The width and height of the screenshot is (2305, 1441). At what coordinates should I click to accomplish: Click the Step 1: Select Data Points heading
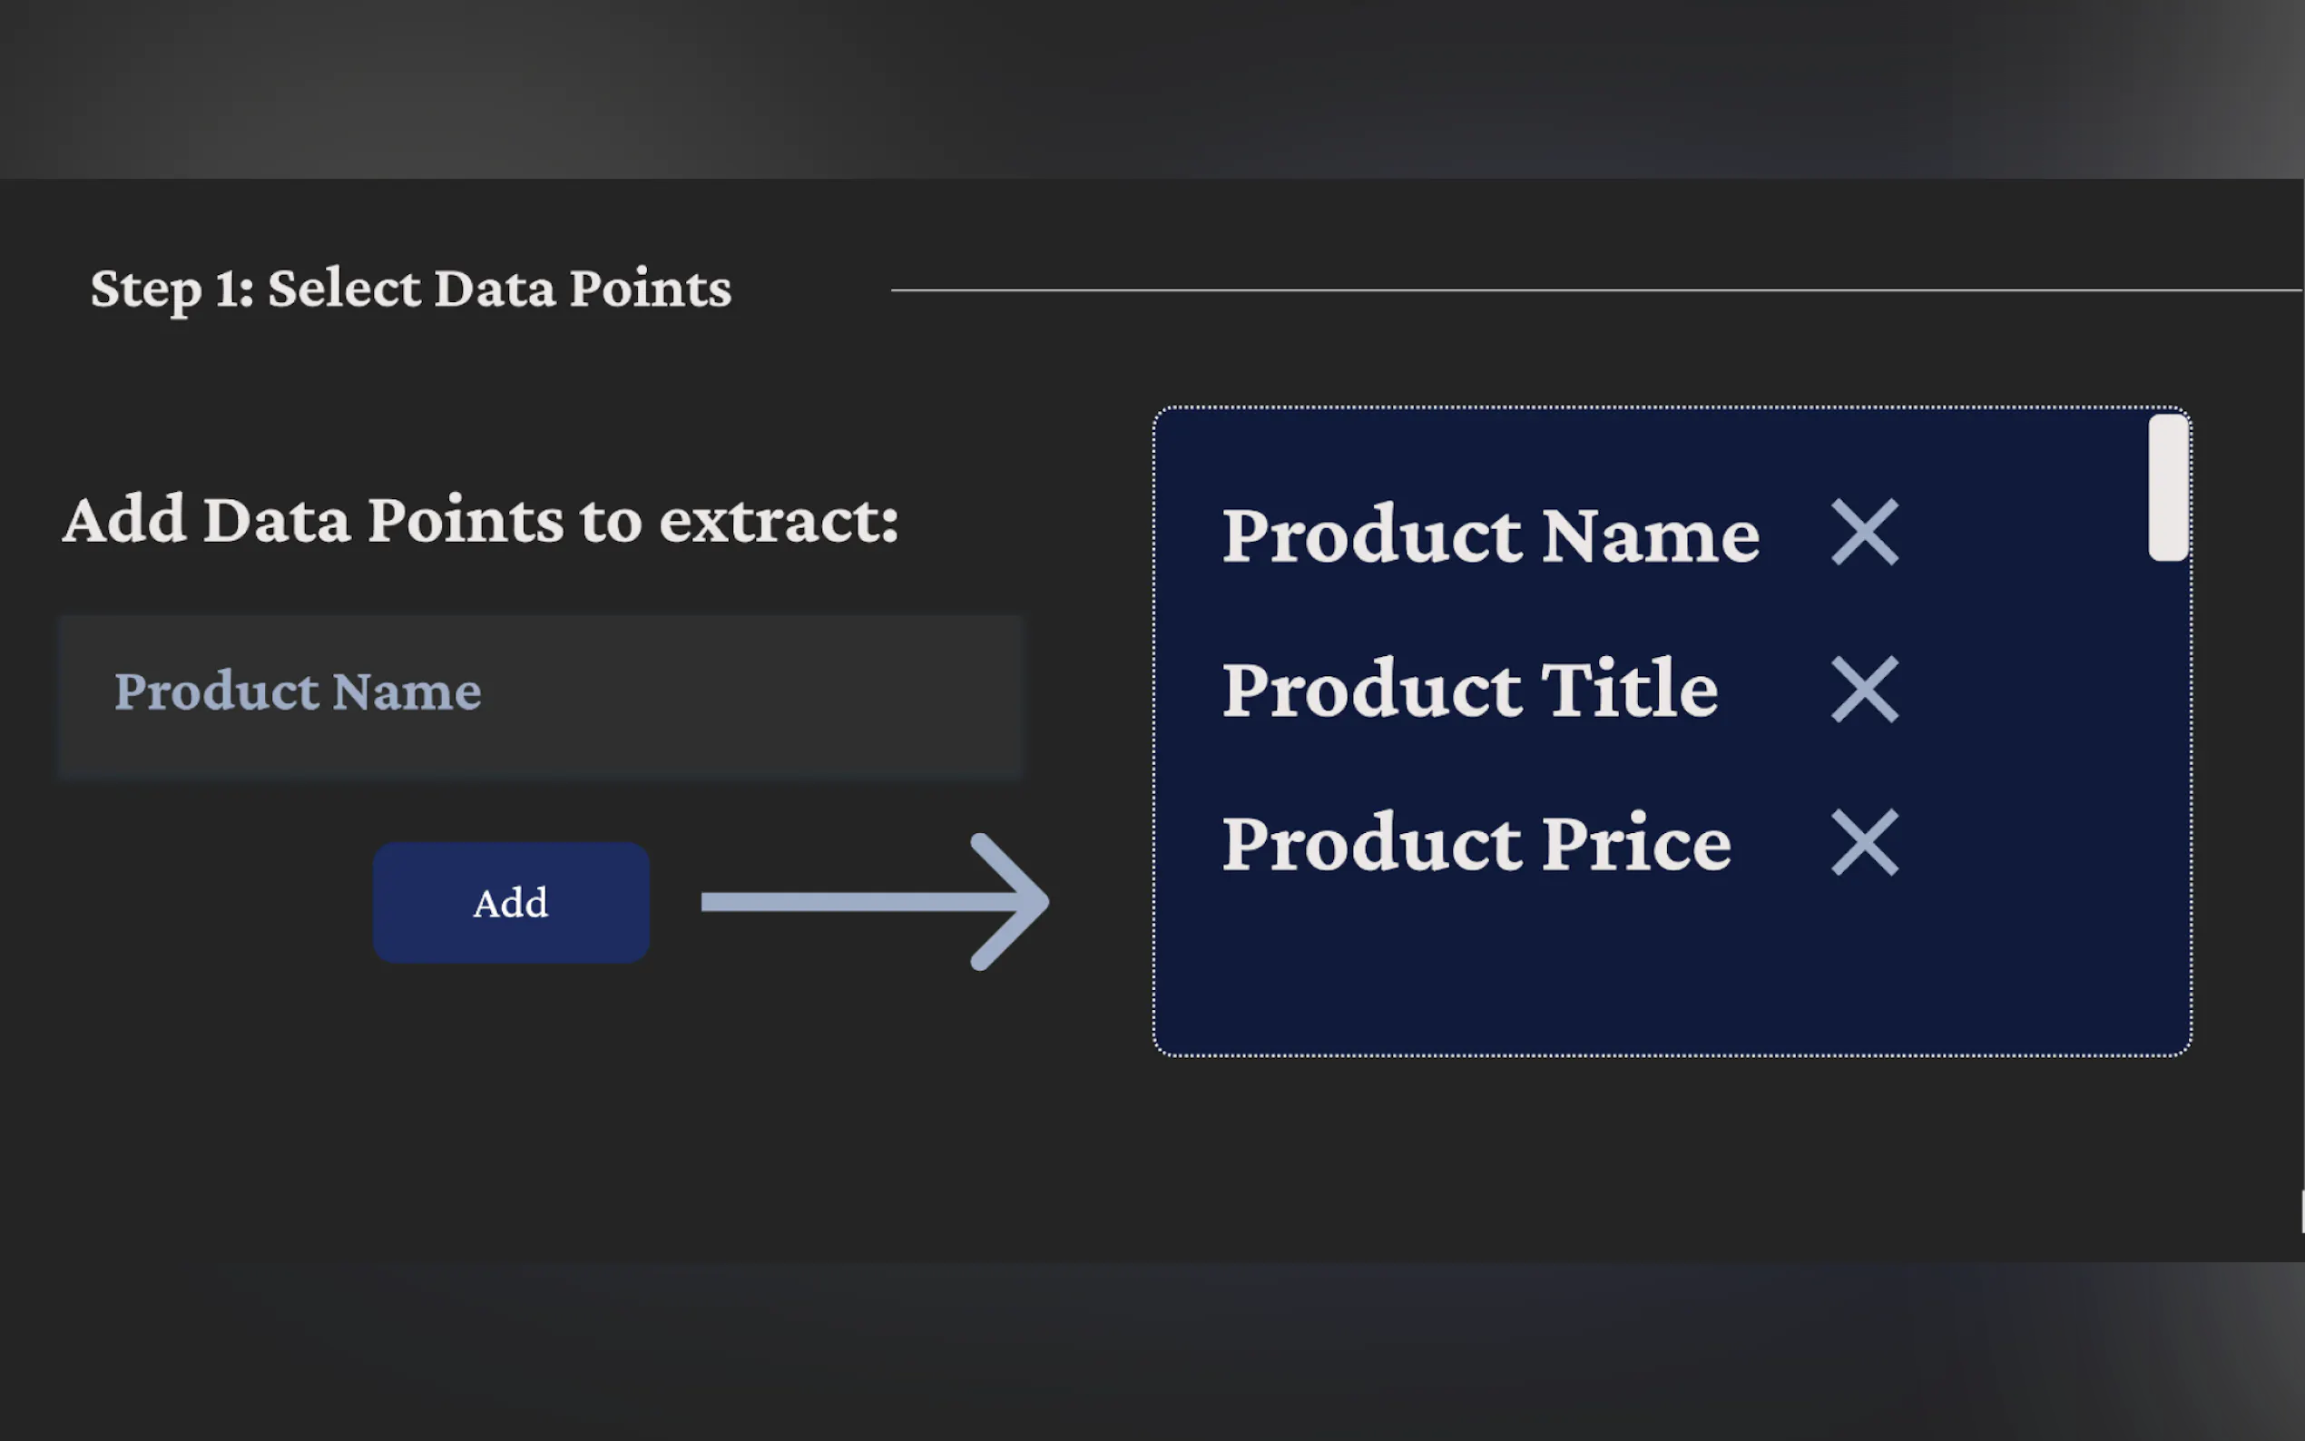(x=410, y=289)
